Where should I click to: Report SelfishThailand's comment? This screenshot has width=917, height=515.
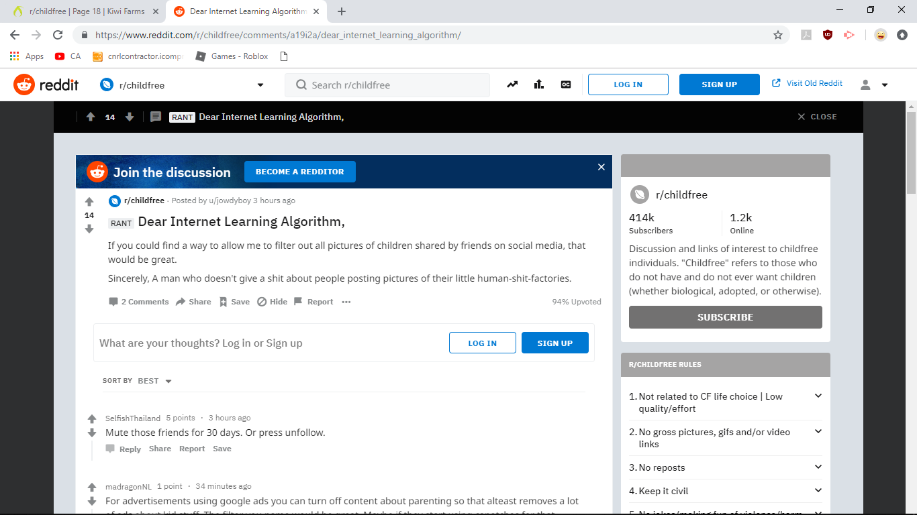[x=192, y=449]
